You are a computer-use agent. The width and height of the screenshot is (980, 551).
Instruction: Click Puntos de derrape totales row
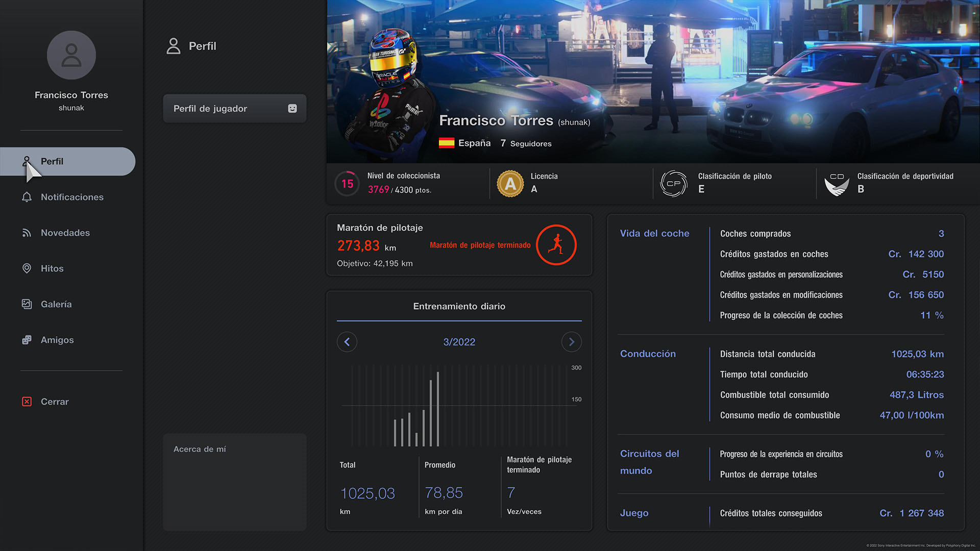pos(832,474)
